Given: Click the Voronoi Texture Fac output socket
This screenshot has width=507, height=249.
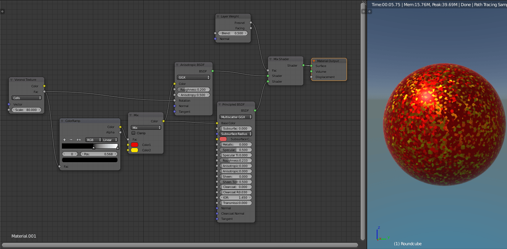Looking at the screenshot, I should (x=44, y=92).
